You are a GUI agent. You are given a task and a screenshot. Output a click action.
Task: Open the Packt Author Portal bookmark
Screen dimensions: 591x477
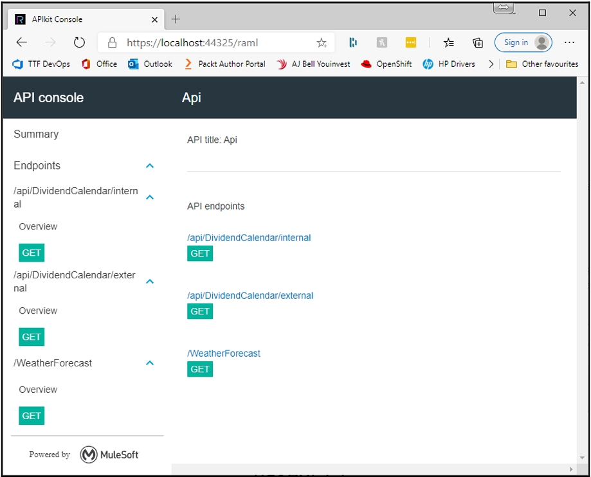(225, 64)
